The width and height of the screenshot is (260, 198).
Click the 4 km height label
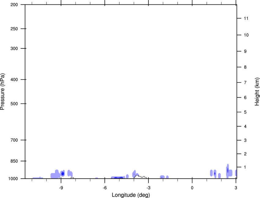245,126
